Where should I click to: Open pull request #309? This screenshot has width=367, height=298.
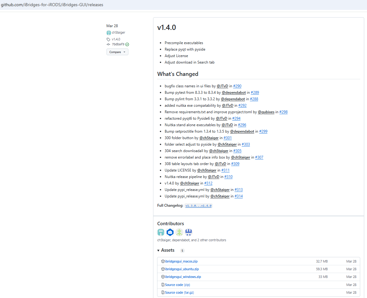235,164
